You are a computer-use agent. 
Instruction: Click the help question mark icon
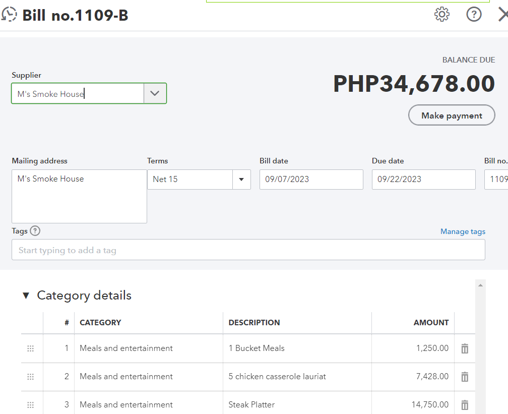[474, 15]
